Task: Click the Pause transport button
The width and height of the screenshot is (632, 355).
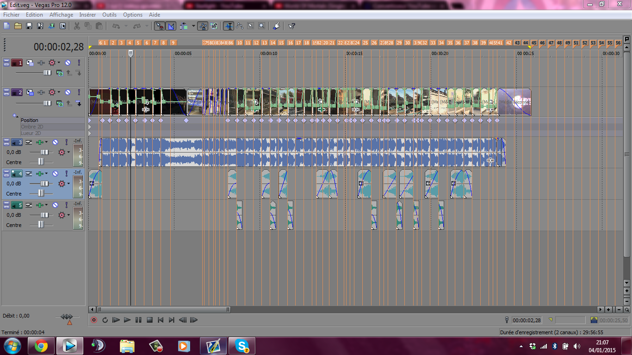Action: pyautogui.click(x=138, y=319)
